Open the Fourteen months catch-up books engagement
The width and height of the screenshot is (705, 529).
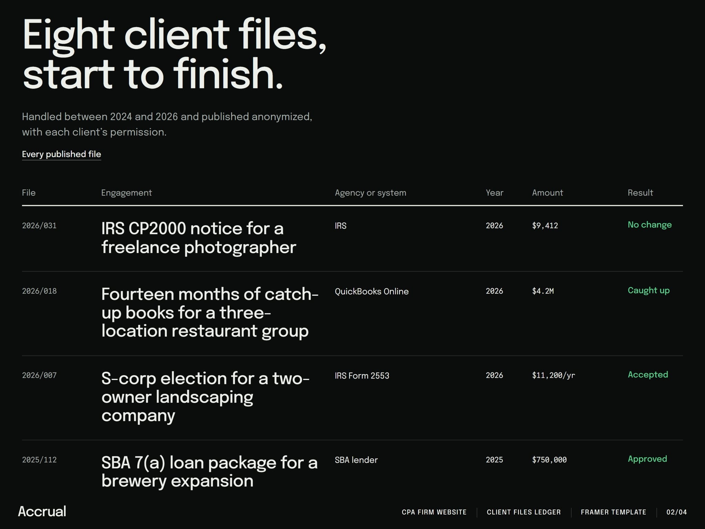pyautogui.click(x=210, y=313)
